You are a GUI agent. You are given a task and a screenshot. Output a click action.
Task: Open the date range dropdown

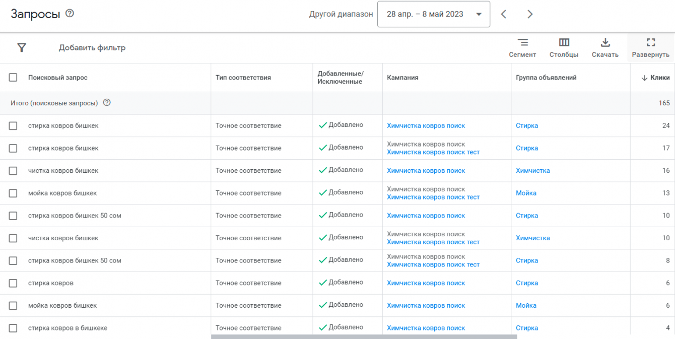[x=433, y=14]
